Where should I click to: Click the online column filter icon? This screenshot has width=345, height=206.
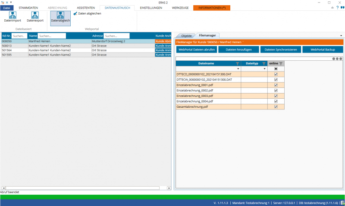point(281,63)
